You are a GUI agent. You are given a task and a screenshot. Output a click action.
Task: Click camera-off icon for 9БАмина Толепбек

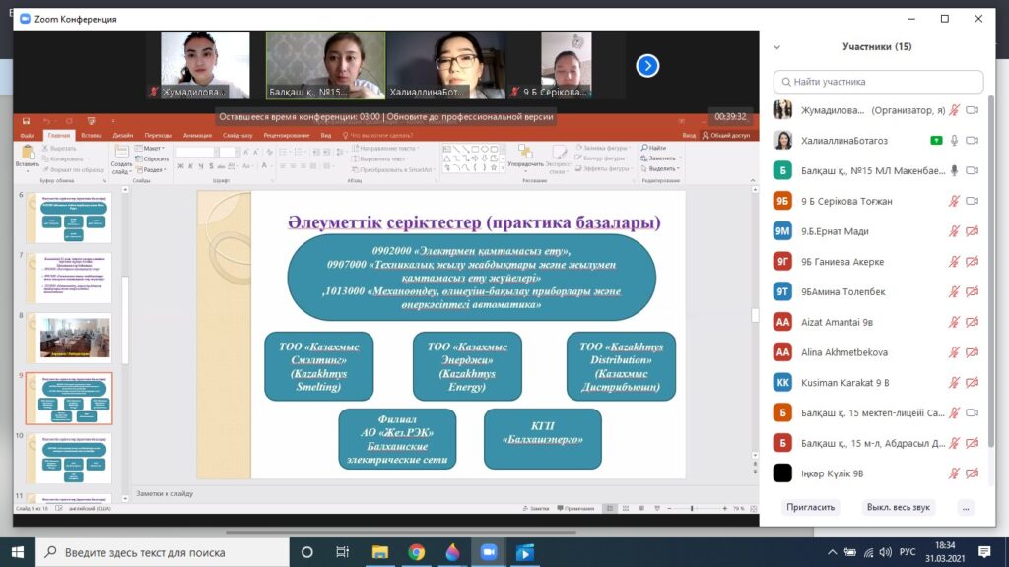[973, 291]
